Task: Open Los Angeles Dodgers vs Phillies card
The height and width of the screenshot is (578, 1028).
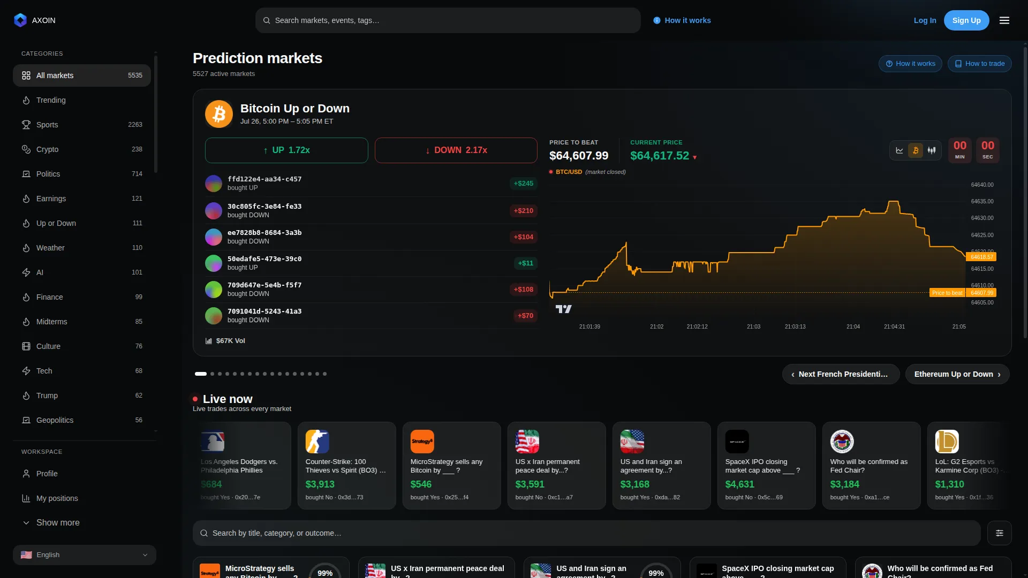Action: click(x=242, y=466)
